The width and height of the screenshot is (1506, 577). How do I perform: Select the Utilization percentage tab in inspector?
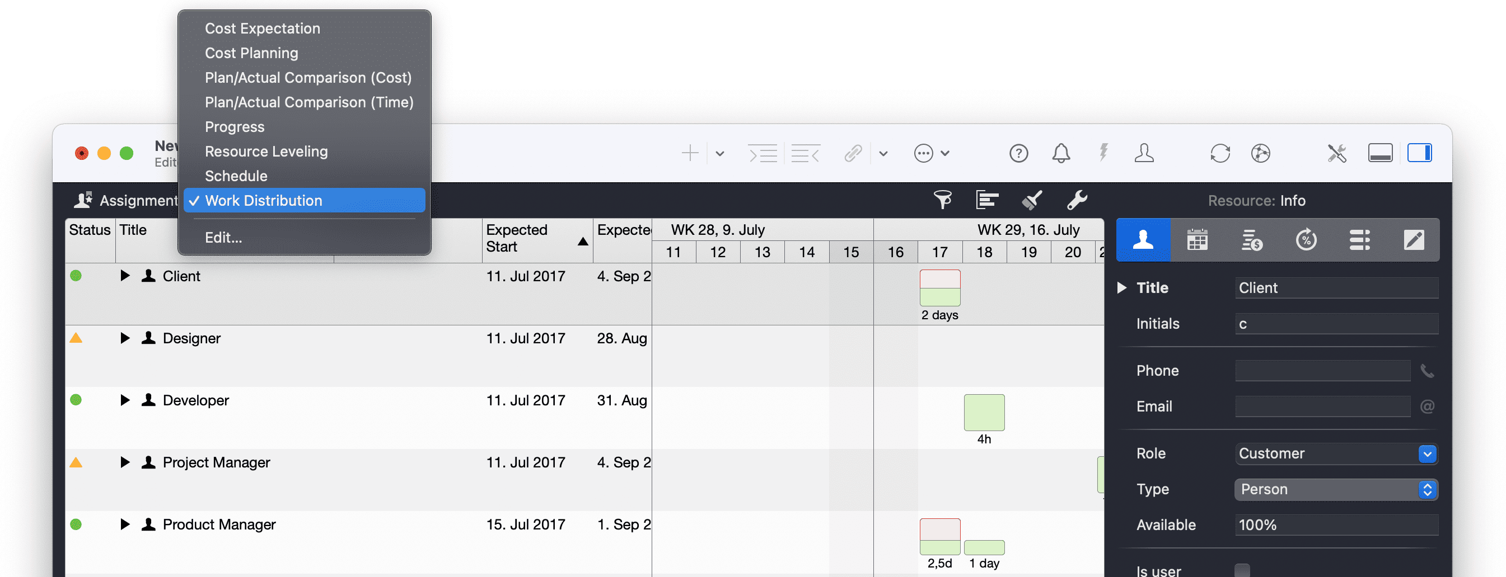pos(1306,239)
